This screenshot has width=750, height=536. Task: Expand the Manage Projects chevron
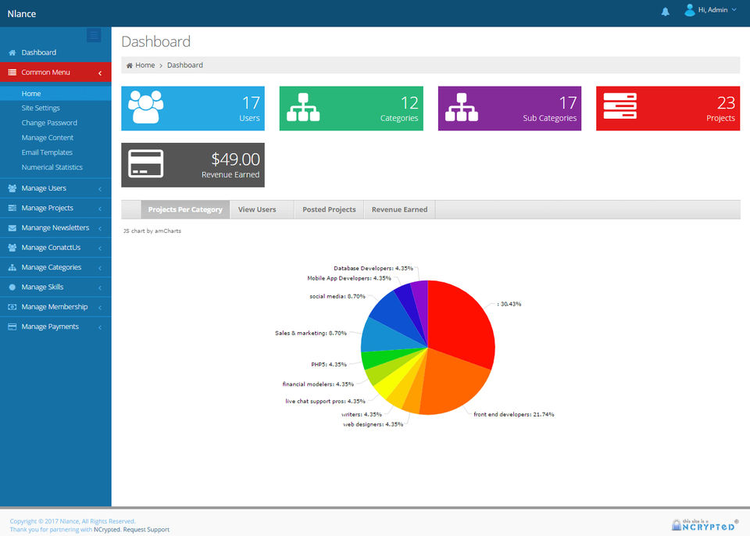click(100, 209)
